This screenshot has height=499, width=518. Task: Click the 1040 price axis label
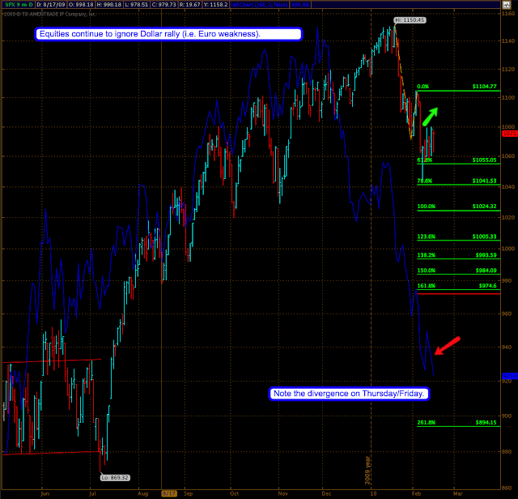click(x=508, y=187)
